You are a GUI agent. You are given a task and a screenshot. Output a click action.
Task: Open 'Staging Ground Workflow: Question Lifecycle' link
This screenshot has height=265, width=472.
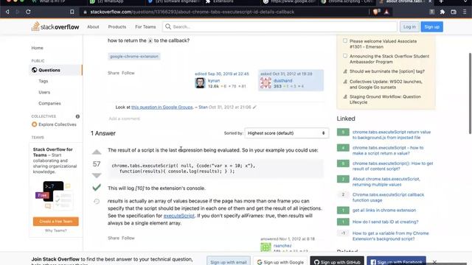[385, 99]
